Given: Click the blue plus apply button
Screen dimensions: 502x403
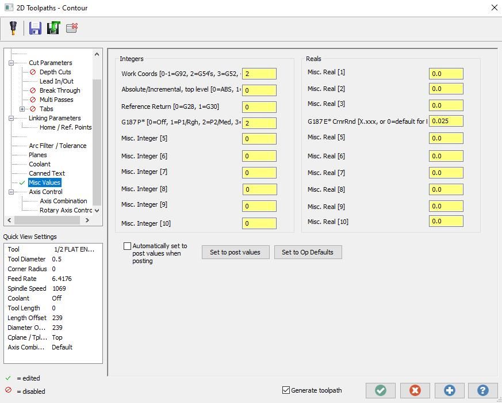Looking at the screenshot, I should 450,390.
